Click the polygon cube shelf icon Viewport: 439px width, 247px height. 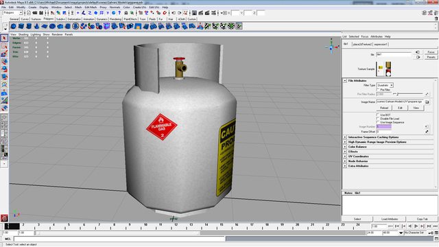click(21, 26)
